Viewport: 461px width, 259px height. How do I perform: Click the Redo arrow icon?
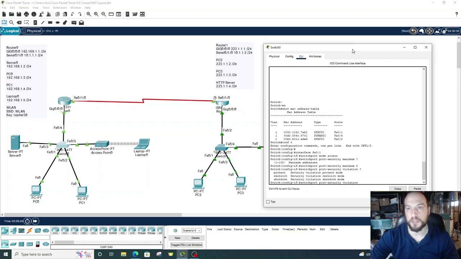click(x=80, y=14)
